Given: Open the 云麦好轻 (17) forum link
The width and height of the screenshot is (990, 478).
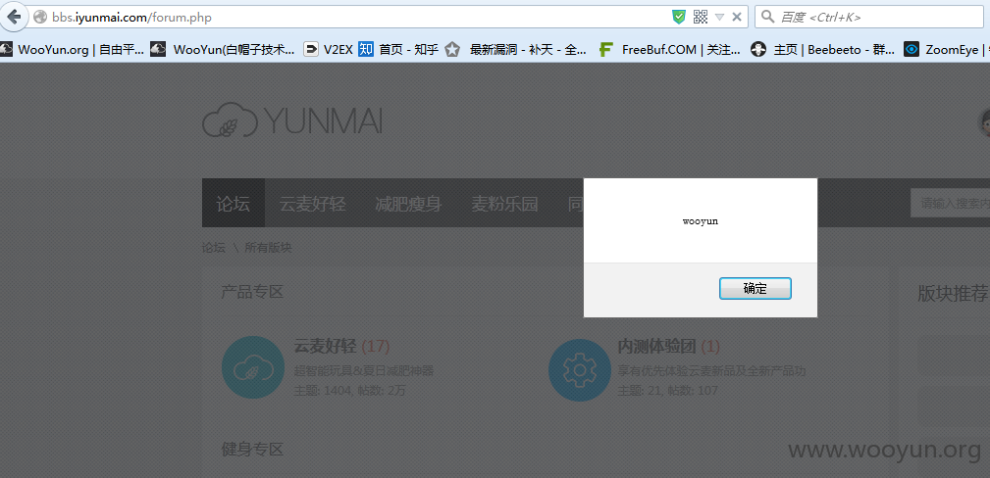Looking at the screenshot, I should [x=341, y=346].
